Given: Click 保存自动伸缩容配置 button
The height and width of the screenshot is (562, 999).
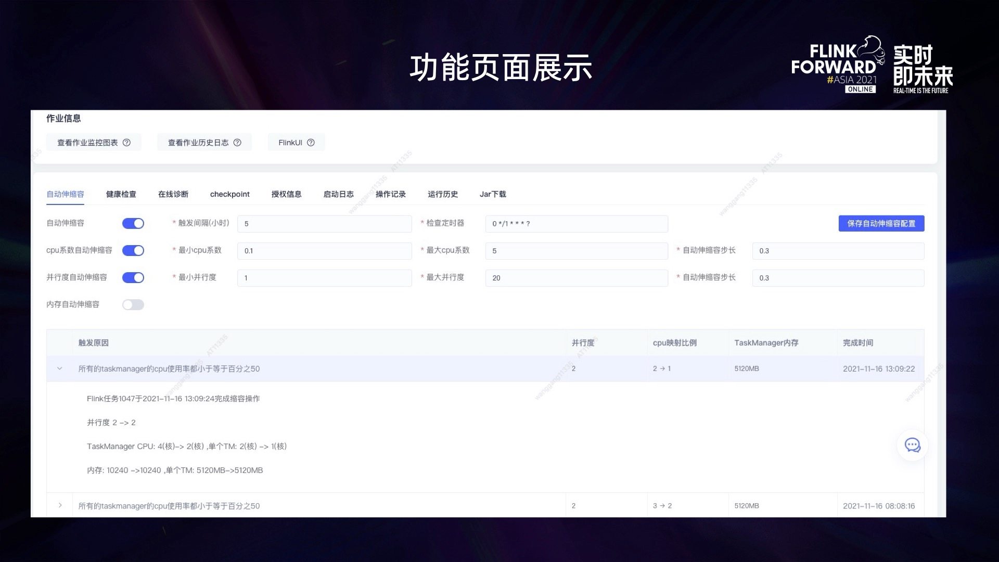Looking at the screenshot, I should 881,223.
